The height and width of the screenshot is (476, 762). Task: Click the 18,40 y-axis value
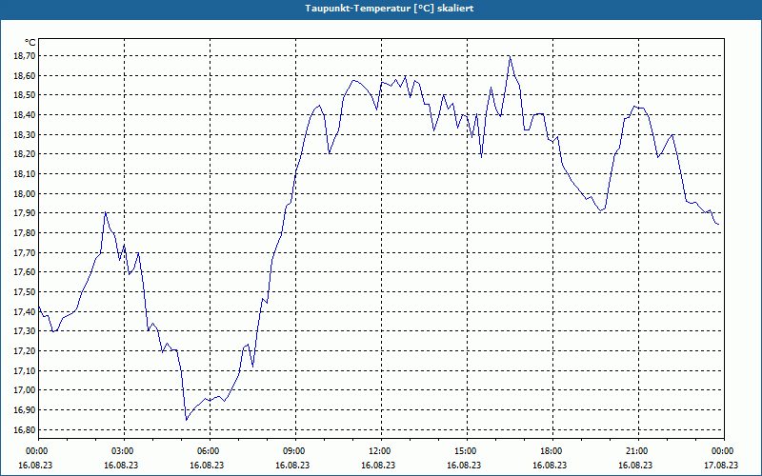pyautogui.click(x=25, y=115)
